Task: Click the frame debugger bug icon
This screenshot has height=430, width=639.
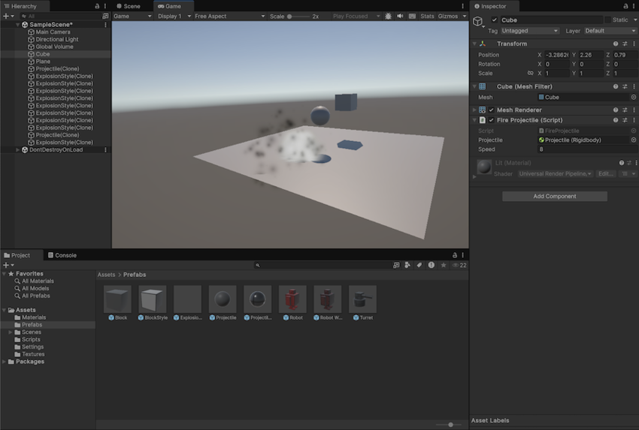Action: click(x=388, y=16)
